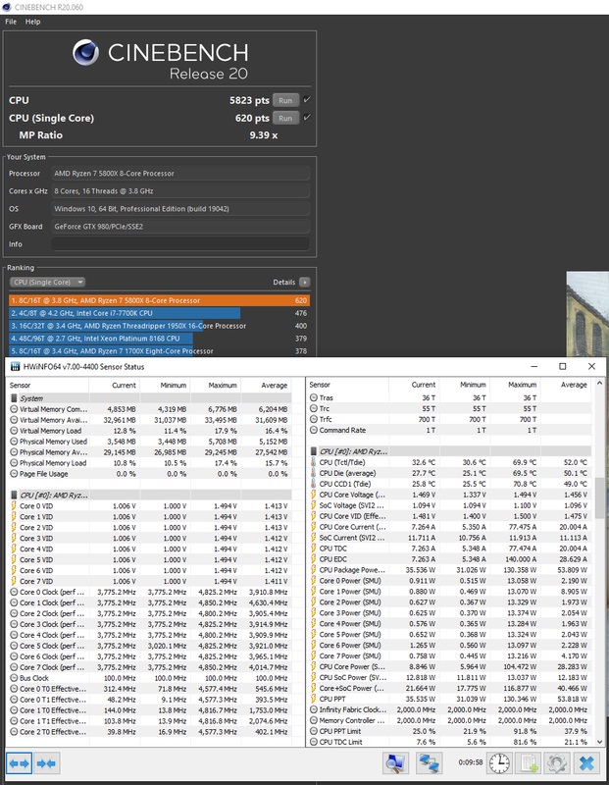
Task: Click thermometer icon beside CPU Die (average)
Action: tap(314, 473)
